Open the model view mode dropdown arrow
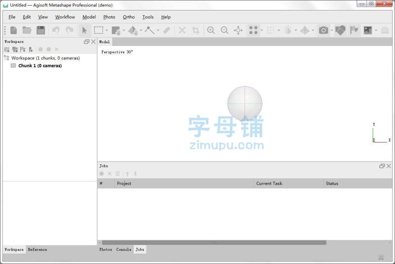The image size is (395, 264). pos(296,30)
